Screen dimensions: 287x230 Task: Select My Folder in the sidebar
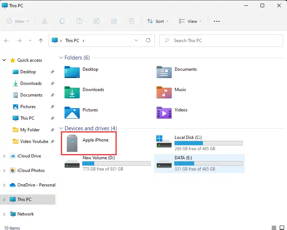(30, 130)
